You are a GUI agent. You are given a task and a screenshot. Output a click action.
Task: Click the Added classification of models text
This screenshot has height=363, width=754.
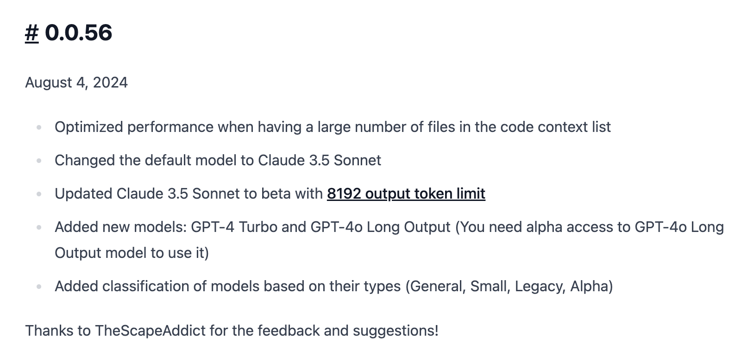[x=227, y=286]
